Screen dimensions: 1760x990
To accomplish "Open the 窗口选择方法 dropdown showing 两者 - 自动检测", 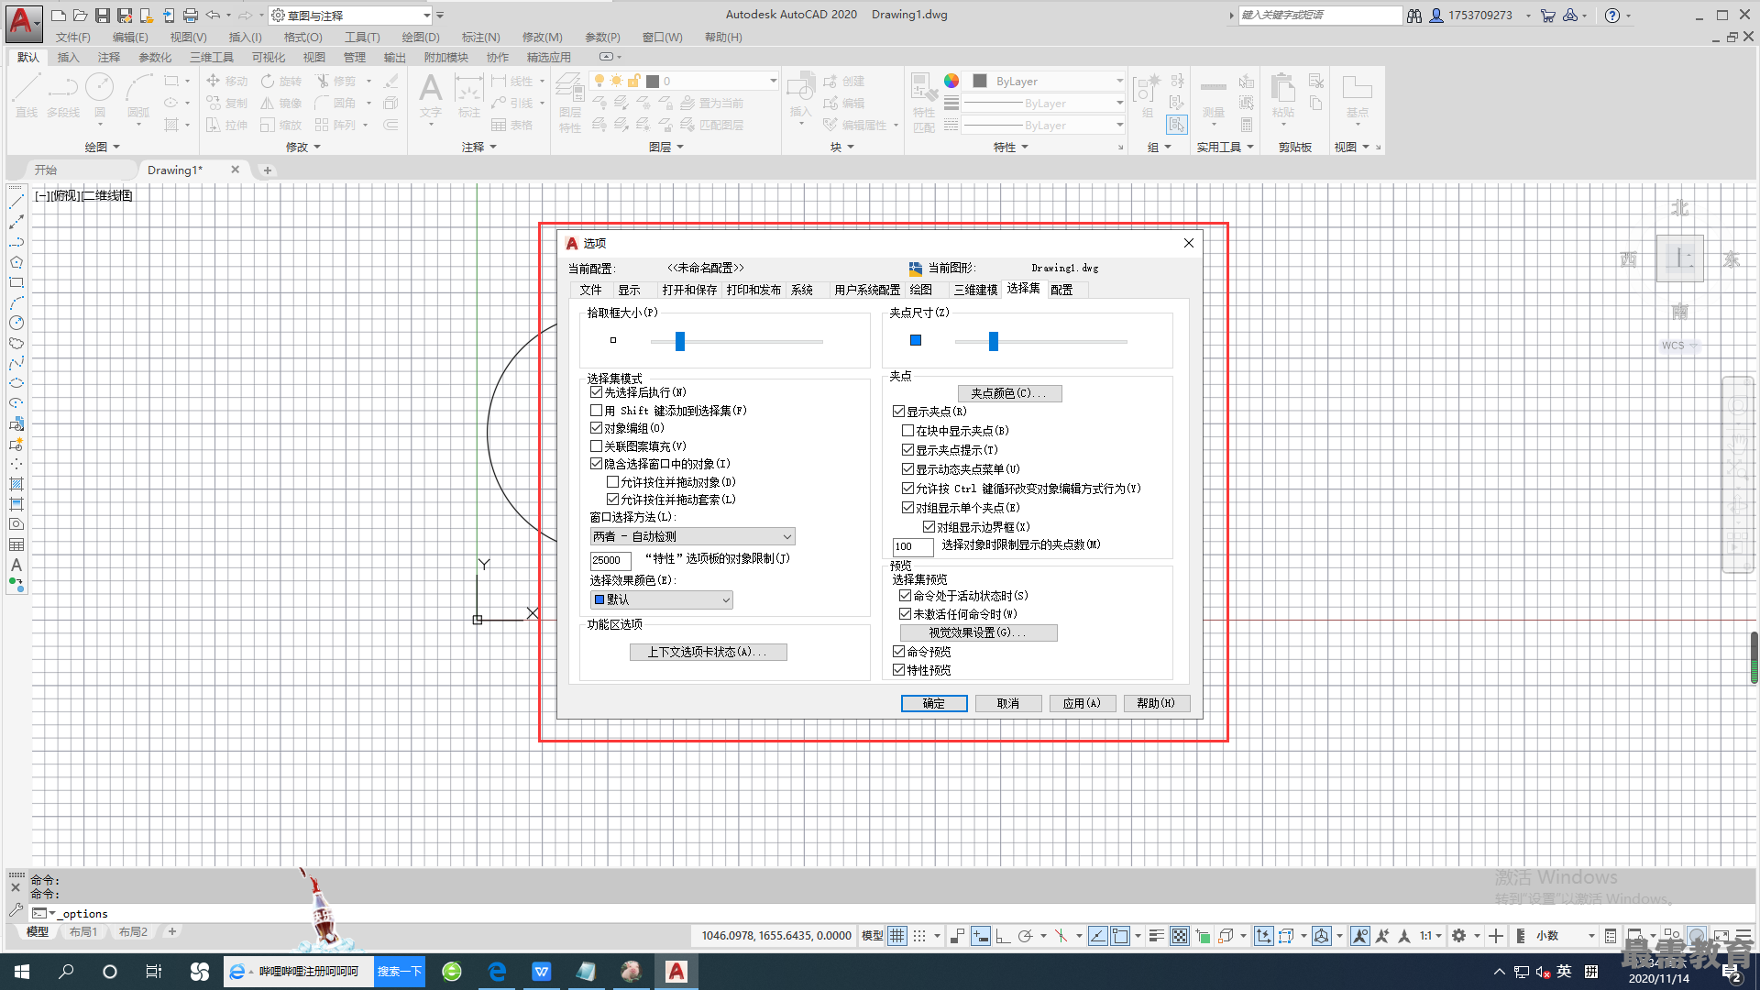I will click(693, 536).
